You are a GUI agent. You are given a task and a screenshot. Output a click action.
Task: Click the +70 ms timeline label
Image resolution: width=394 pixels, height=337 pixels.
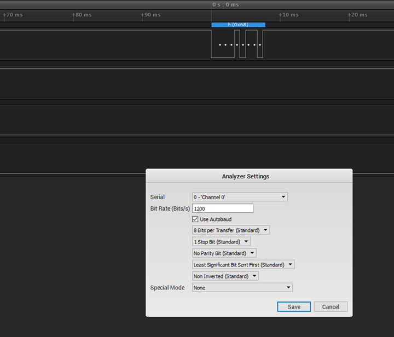click(x=13, y=15)
